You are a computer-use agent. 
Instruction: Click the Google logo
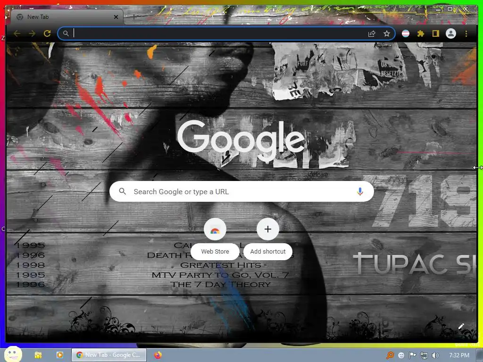coord(241,140)
